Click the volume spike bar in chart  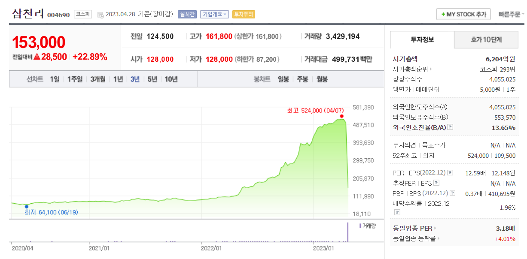[347, 232]
